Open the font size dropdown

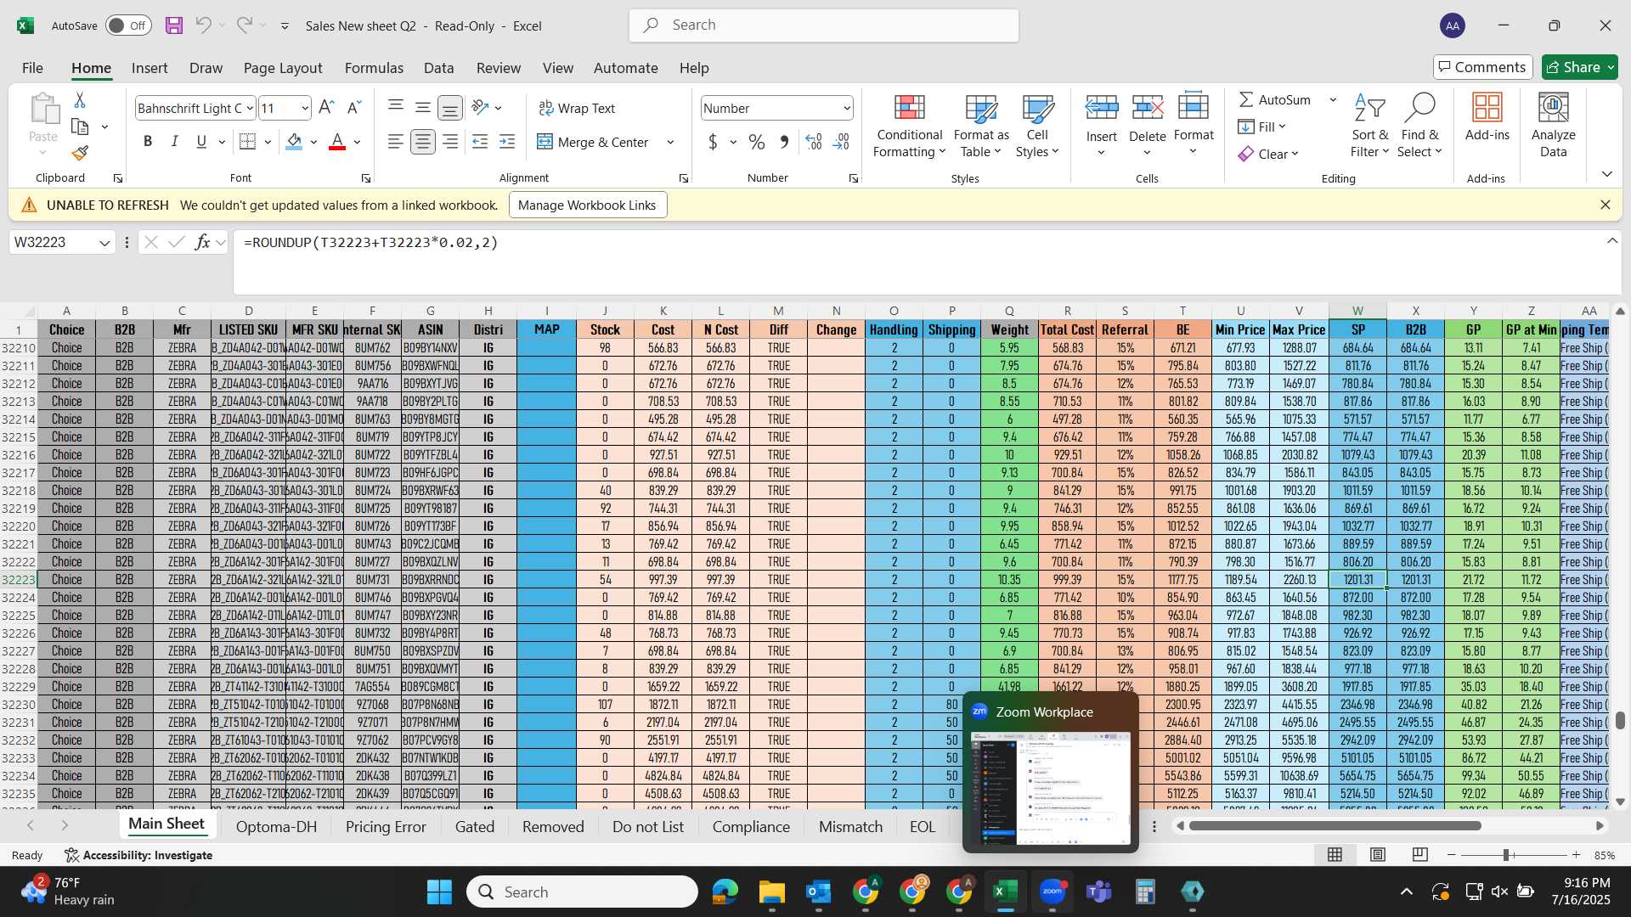(x=305, y=109)
